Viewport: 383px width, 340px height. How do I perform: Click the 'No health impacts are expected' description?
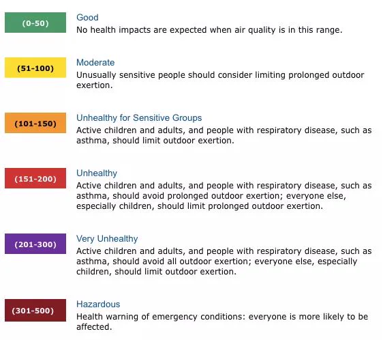pos(209,30)
